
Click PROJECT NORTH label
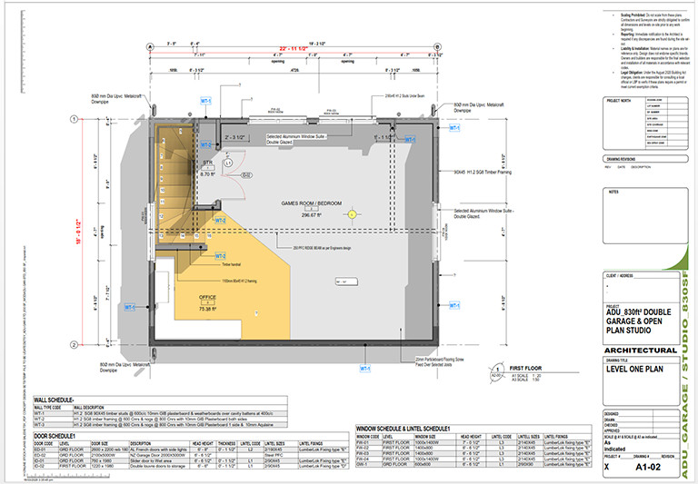(x=619, y=101)
